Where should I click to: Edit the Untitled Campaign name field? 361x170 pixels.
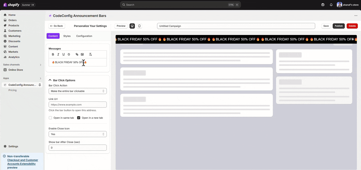pos(236,26)
